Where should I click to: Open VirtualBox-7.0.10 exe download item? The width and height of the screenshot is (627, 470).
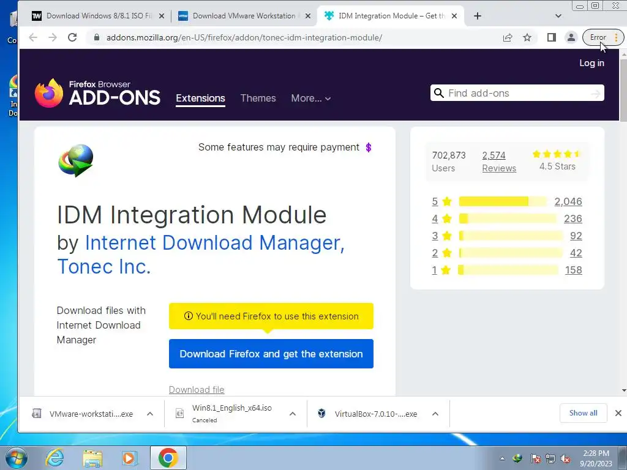click(369, 414)
